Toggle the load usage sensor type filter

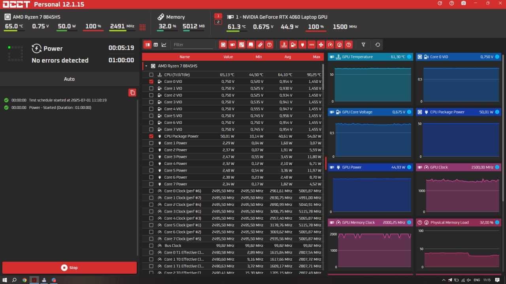(x=339, y=45)
